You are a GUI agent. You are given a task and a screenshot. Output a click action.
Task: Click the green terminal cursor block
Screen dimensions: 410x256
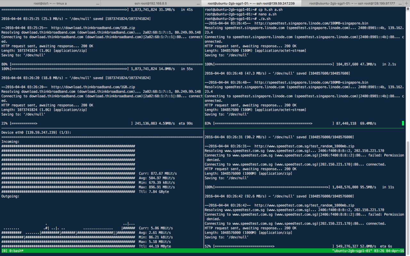[403, 123]
